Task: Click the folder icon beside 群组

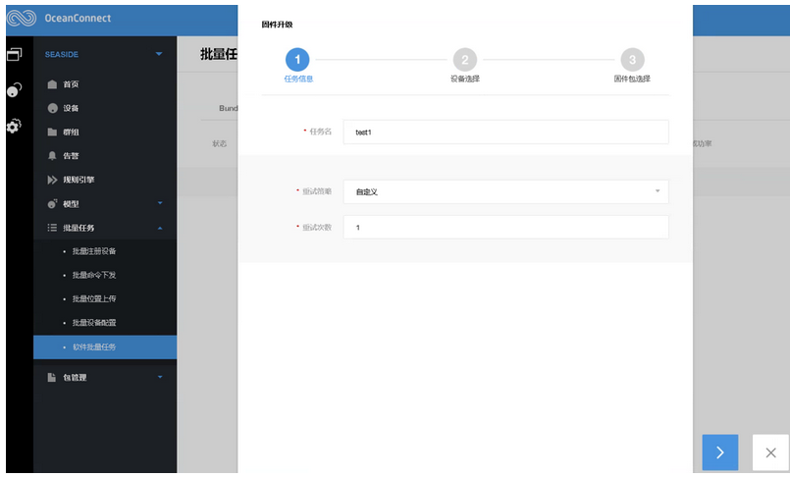Action: (52, 132)
